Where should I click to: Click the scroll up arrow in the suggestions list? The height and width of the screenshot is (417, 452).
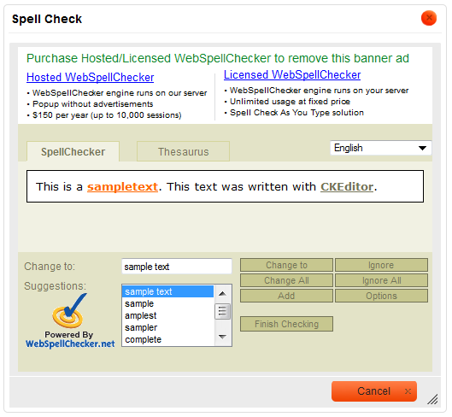[x=222, y=294]
